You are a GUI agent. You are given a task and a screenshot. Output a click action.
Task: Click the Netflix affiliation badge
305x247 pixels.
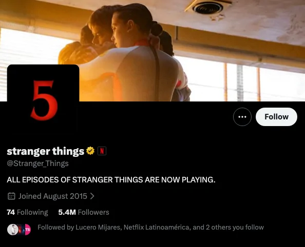(x=102, y=151)
